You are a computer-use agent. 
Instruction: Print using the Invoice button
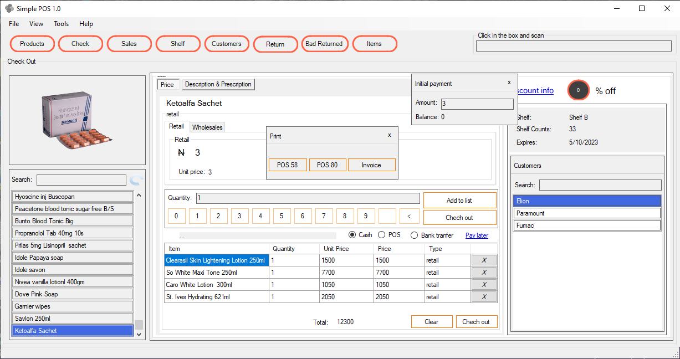point(371,165)
